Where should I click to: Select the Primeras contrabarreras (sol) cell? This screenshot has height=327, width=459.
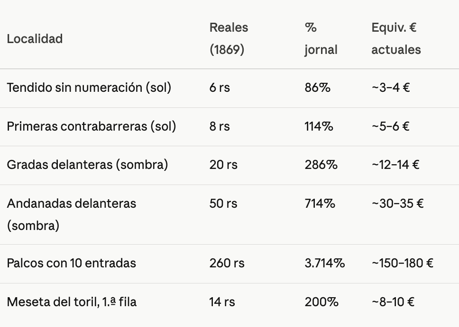pyautogui.click(x=92, y=126)
